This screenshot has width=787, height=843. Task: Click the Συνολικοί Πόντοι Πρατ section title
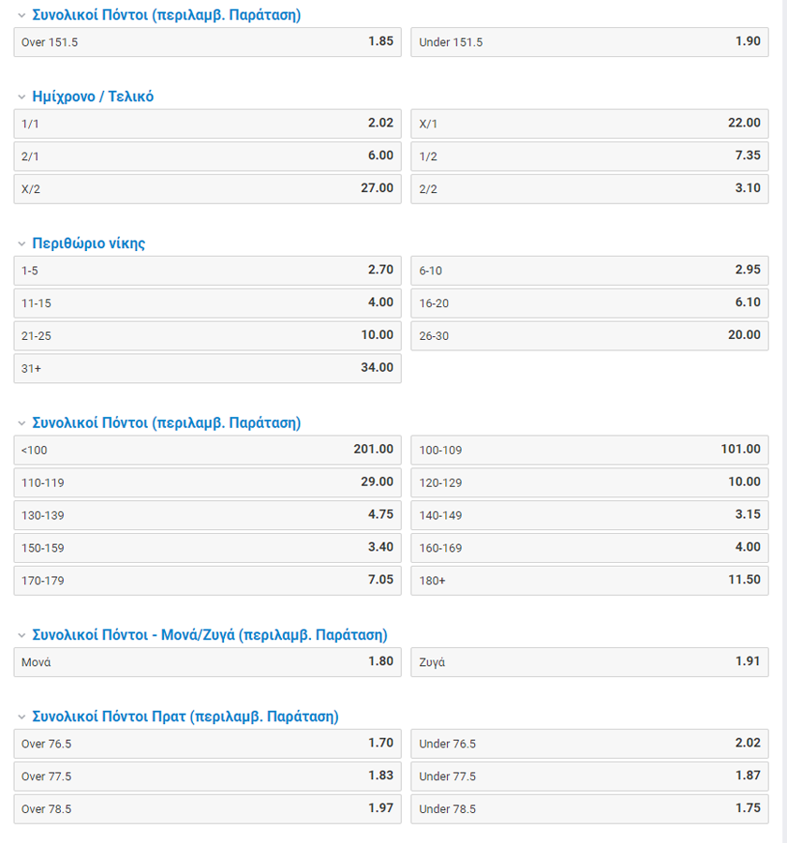tap(185, 717)
